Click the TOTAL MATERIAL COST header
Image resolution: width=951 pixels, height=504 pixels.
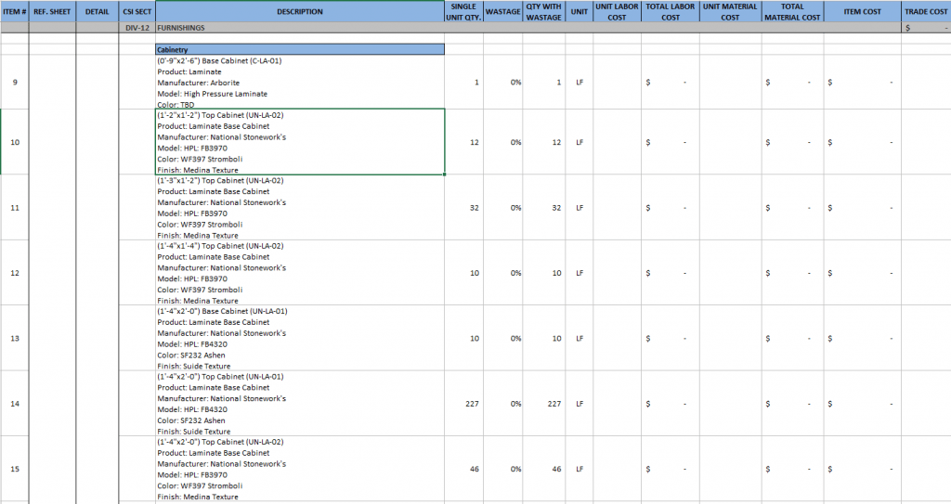(791, 12)
